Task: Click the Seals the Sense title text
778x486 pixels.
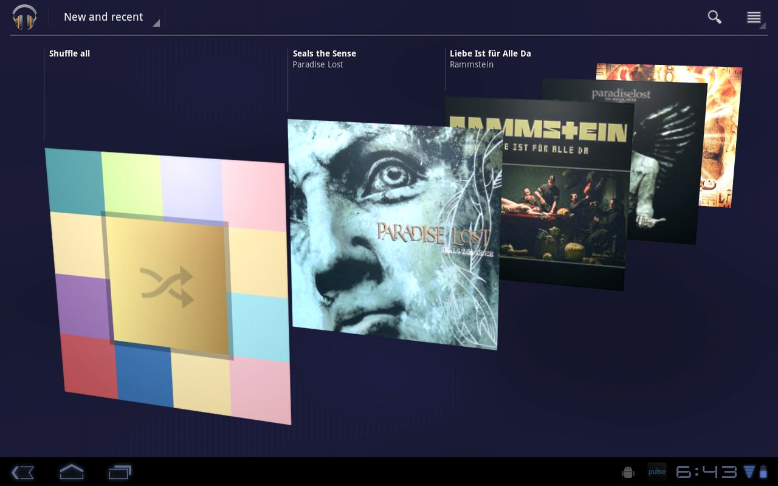Action: click(x=324, y=53)
